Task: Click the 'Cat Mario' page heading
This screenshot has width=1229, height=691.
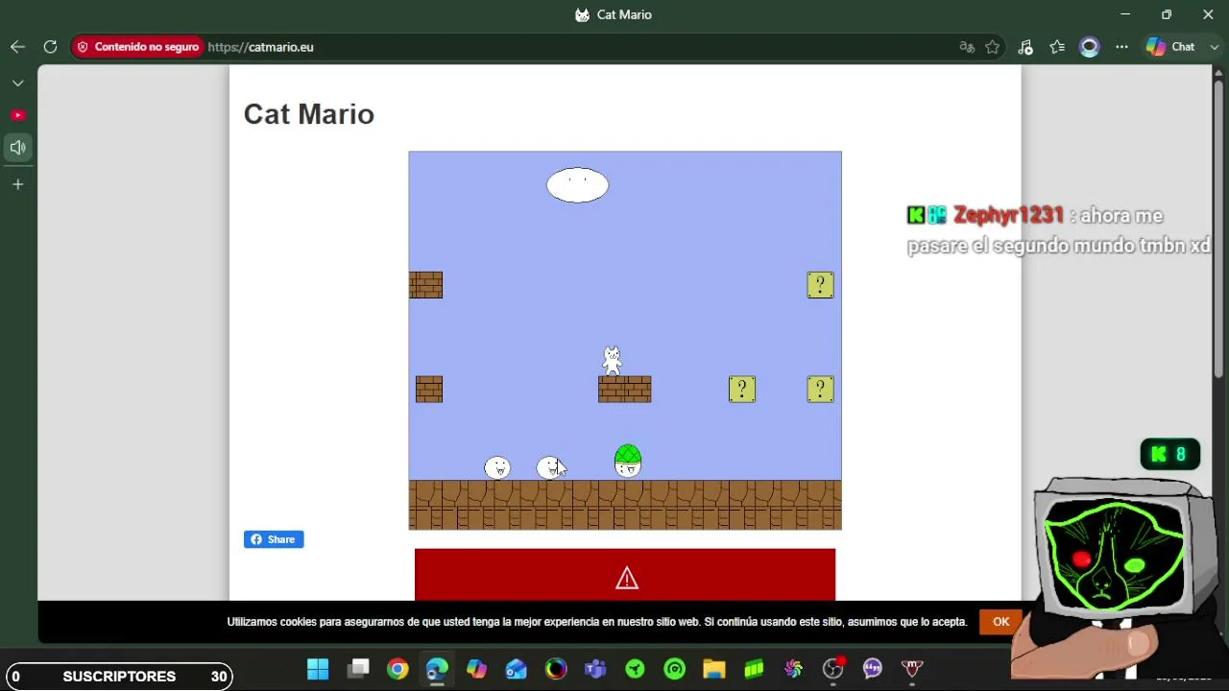Action: 309,114
